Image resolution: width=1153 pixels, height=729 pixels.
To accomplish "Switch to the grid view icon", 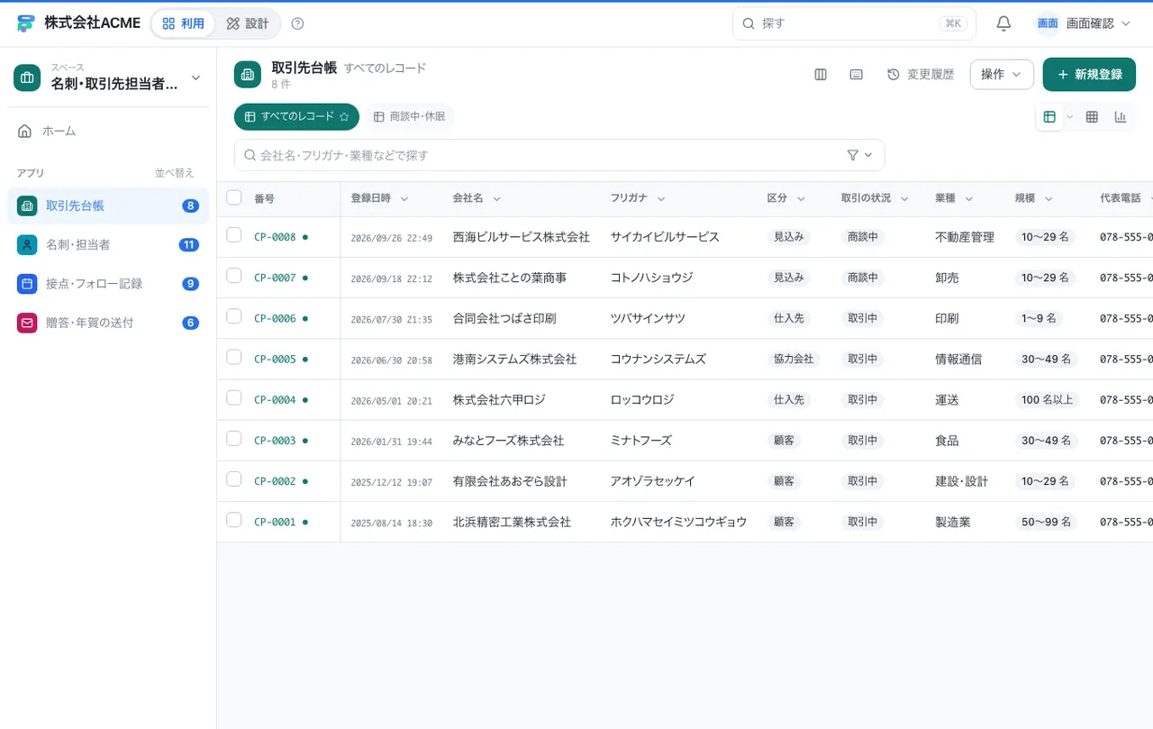I will pos(1092,117).
